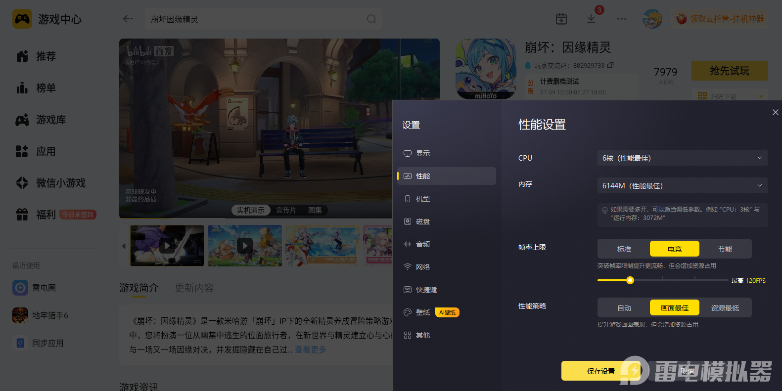Click the search magnifier icon
The image size is (782, 391).
[371, 19]
